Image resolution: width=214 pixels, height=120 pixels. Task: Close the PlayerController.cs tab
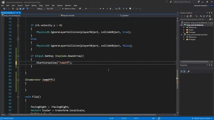coord(20,13)
